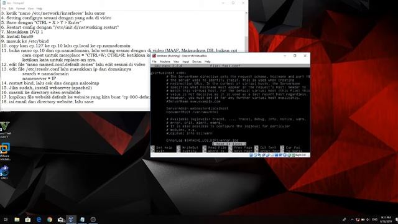The height and width of the screenshot is (224, 398).
Task: Open the Machine menu in VirtualBox window
Action: coord(165,62)
